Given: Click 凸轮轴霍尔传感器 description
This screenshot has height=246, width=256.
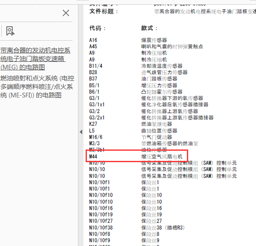Looking at the screenshot, I should (162, 92).
